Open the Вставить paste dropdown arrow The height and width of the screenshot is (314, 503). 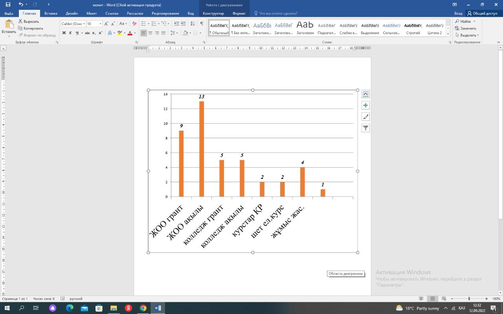(x=9, y=37)
